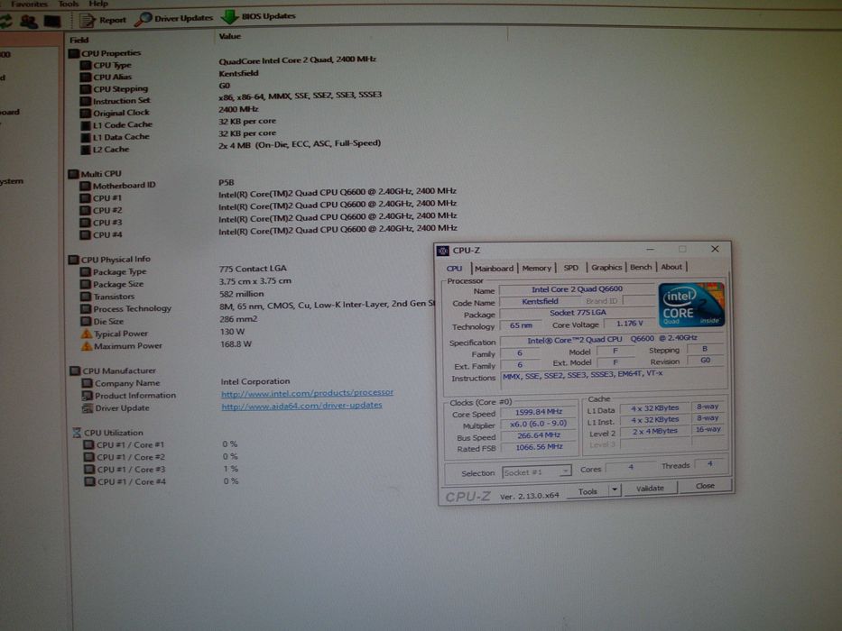
Task: Switch to the SPD tab in CPU-Z
Action: pyautogui.click(x=571, y=267)
